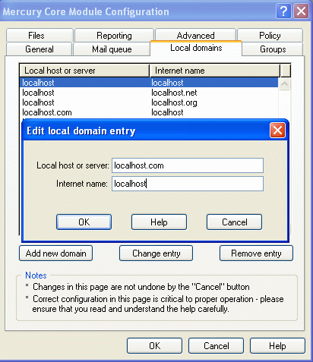Click the Local host or server input field
Image resolution: width=313 pixels, height=362 pixels.
pyautogui.click(x=188, y=165)
